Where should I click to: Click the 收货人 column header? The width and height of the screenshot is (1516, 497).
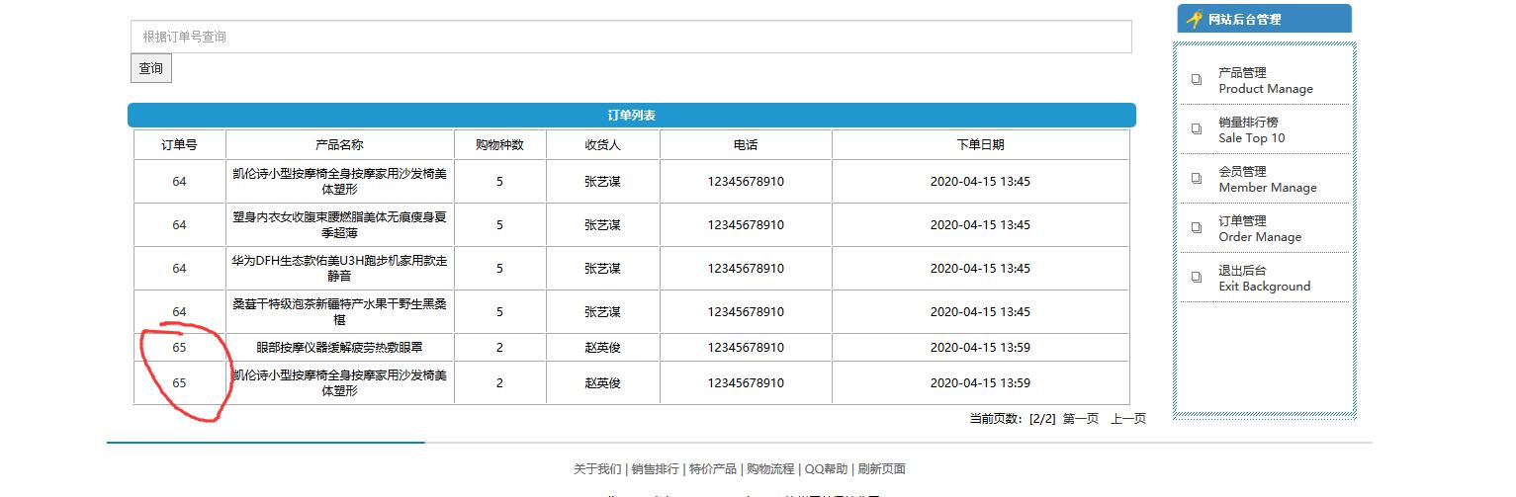(602, 144)
